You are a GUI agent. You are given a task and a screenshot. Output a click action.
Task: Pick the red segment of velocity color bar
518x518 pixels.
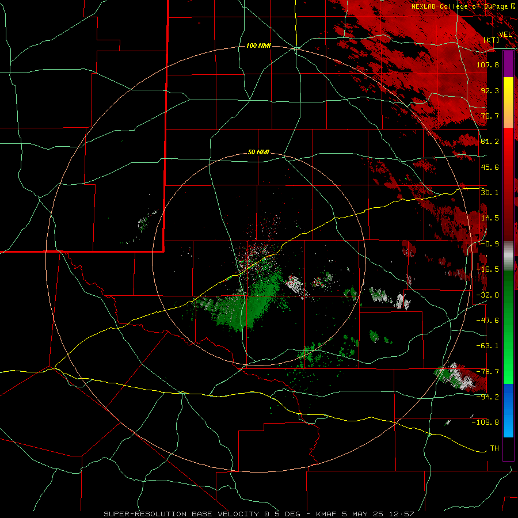(x=508, y=185)
